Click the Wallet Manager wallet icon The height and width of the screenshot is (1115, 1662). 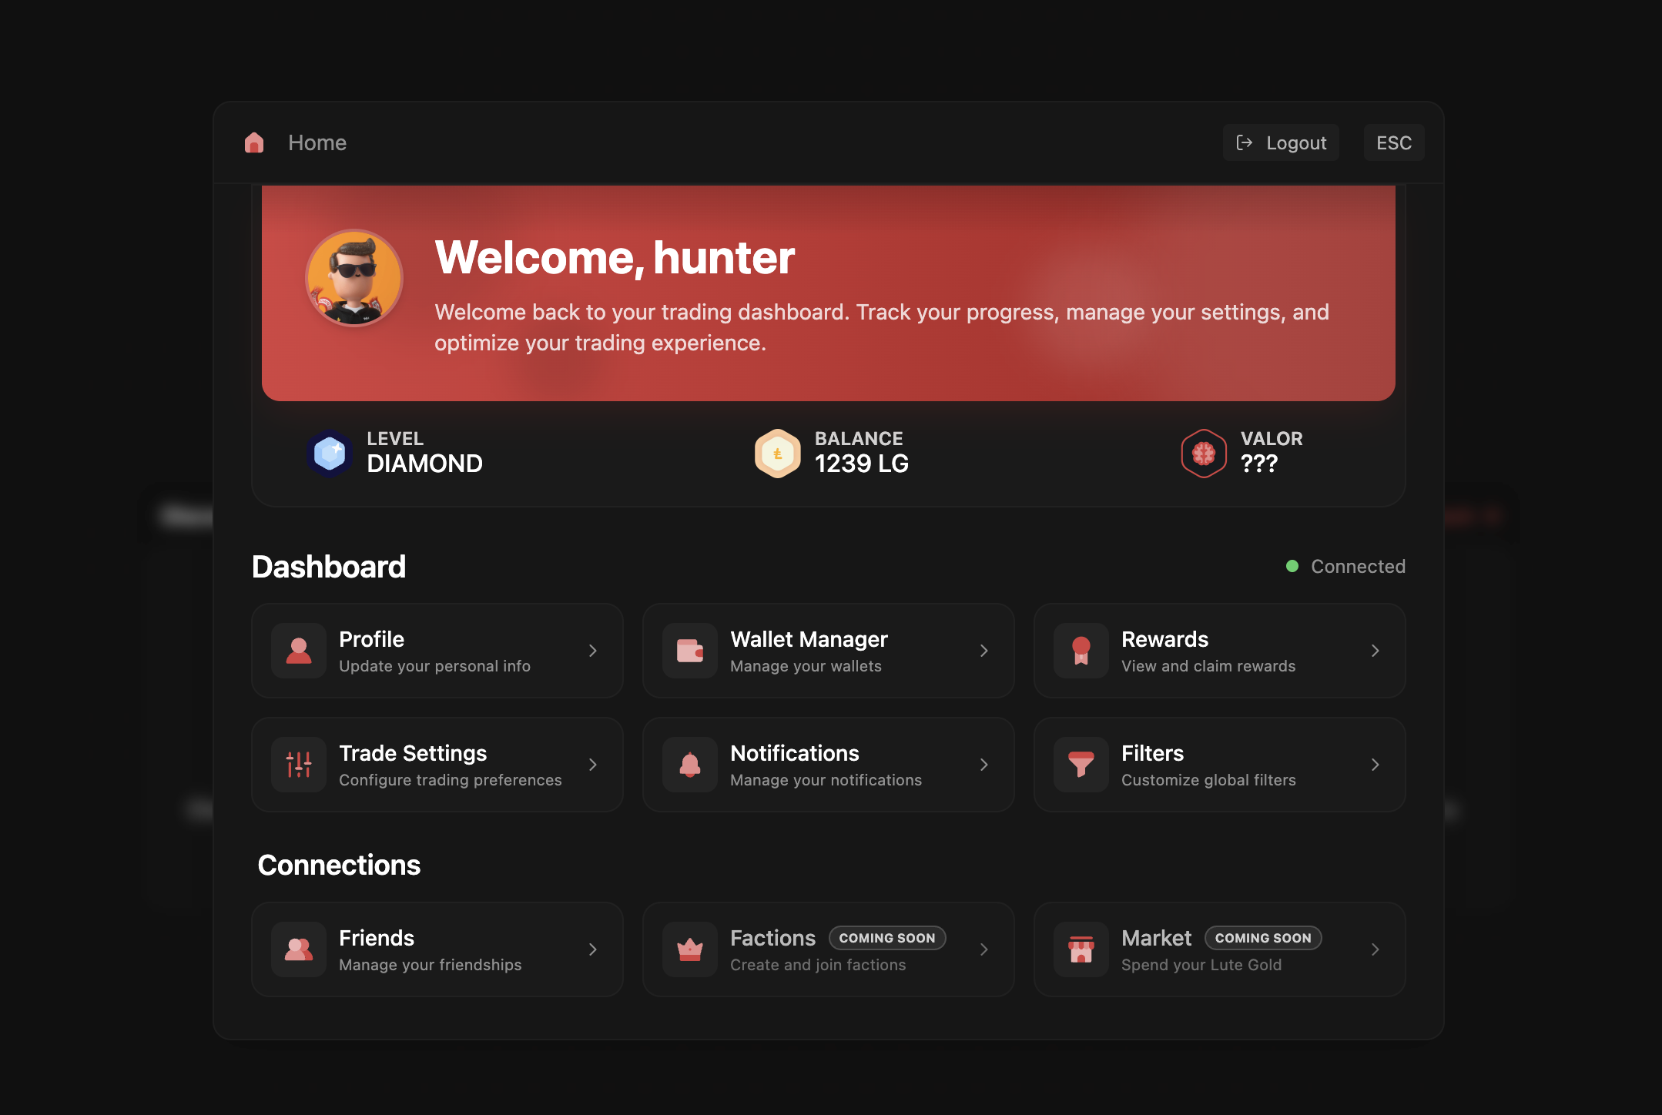(x=690, y=651)
